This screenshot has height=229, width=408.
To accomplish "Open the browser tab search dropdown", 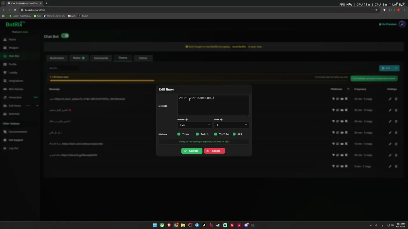I will [3, 3].
